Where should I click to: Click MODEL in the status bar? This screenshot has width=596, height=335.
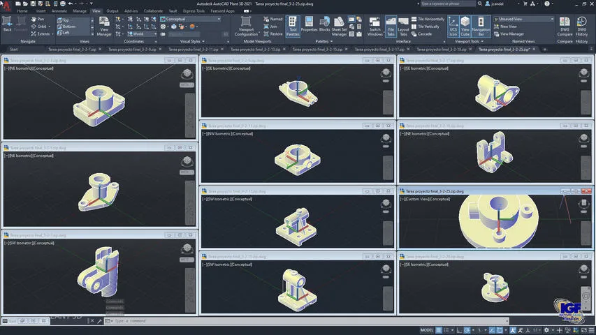[426, 330]
